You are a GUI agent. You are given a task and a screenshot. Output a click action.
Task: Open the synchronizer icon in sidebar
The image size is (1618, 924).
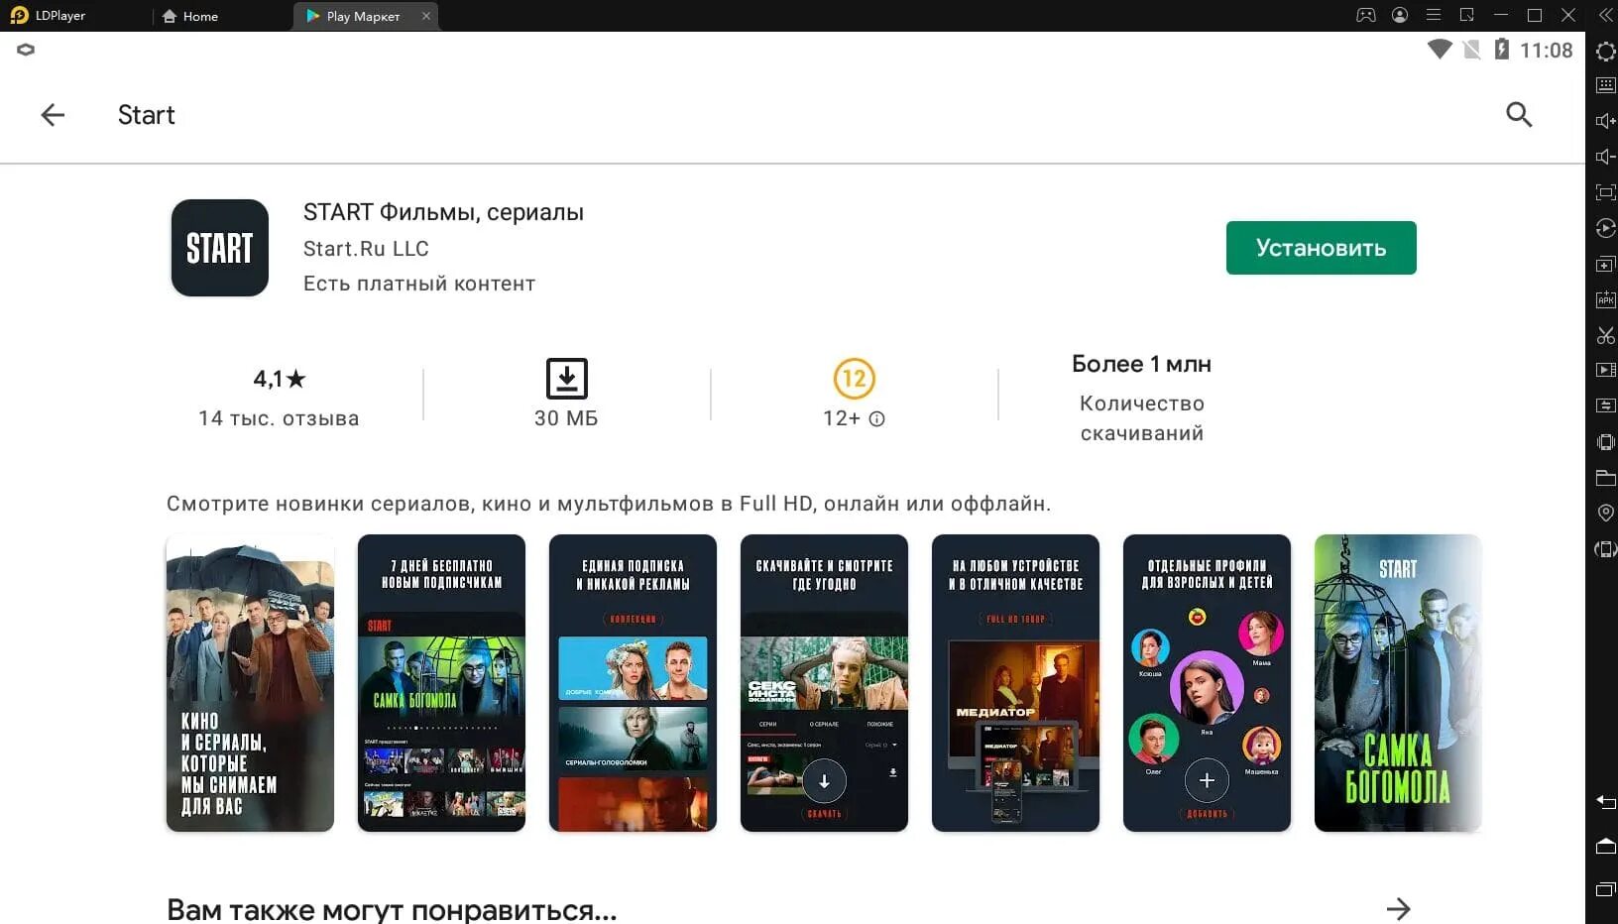[1605, 405]
